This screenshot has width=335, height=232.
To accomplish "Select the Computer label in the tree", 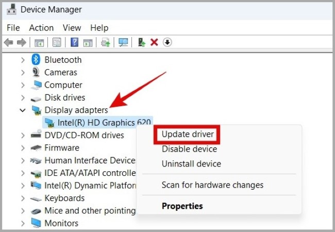I will 63,85.
